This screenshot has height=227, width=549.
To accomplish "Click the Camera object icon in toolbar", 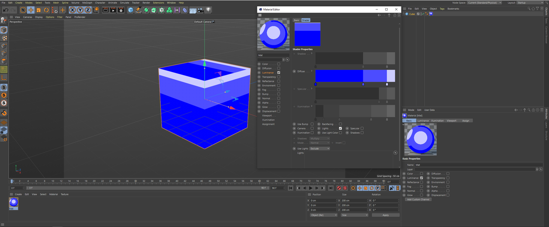I will click(x=200, y=10).
